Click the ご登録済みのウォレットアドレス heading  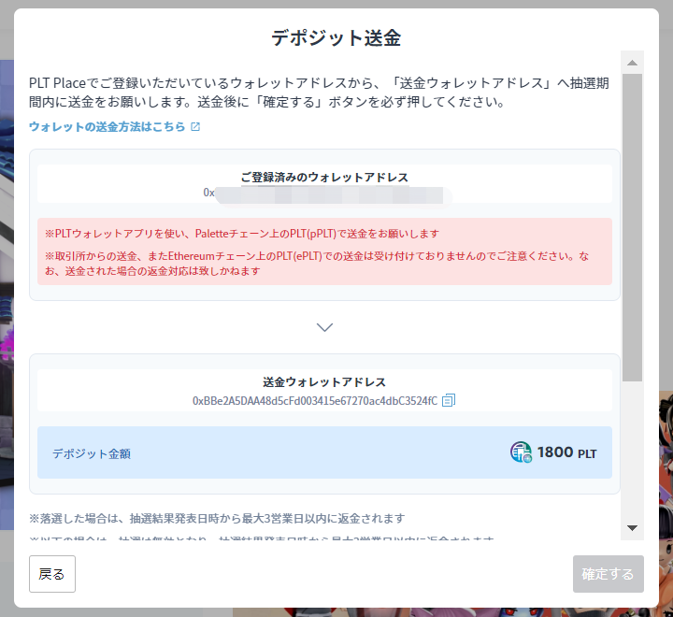coord(324,178)
